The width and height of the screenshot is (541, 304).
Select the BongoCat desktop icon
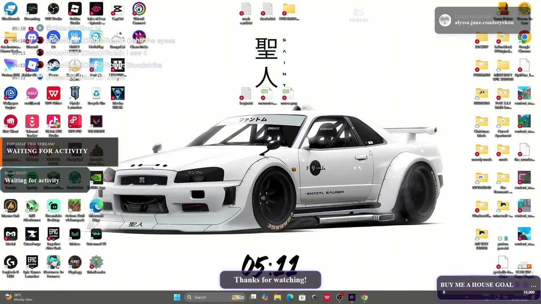tap(117, 40)
